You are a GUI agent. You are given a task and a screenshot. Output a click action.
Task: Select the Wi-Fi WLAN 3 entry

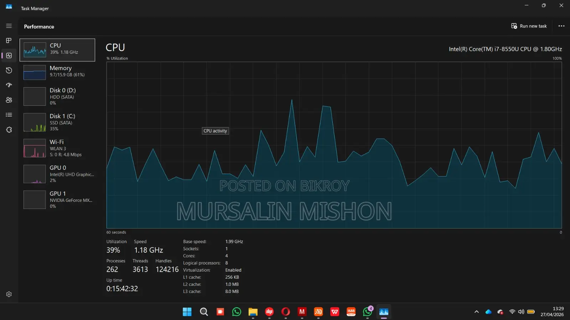click(57, 148)
